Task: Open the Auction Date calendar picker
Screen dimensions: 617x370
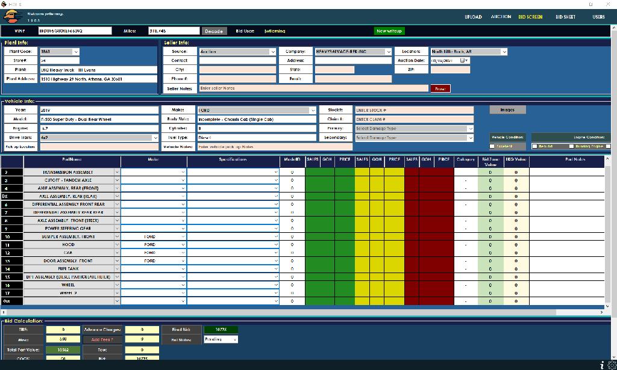Action: coord(463,61)
